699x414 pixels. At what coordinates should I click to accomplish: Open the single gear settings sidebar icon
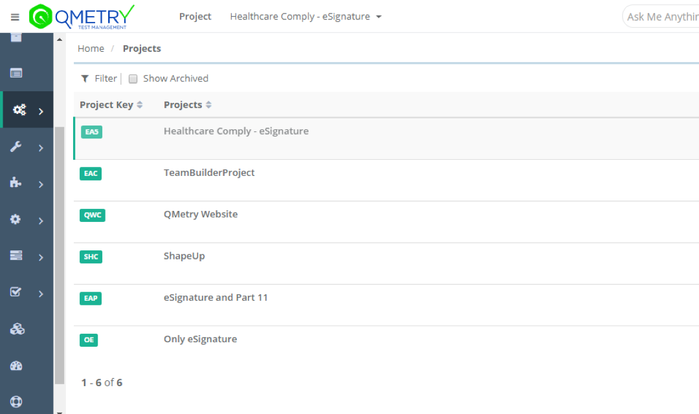[16, 219]
